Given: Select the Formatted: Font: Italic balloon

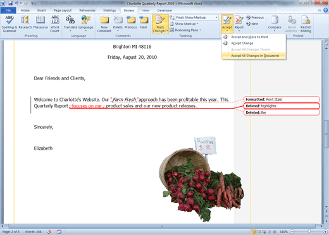Looking at the screenshot, I should [282, 99].
